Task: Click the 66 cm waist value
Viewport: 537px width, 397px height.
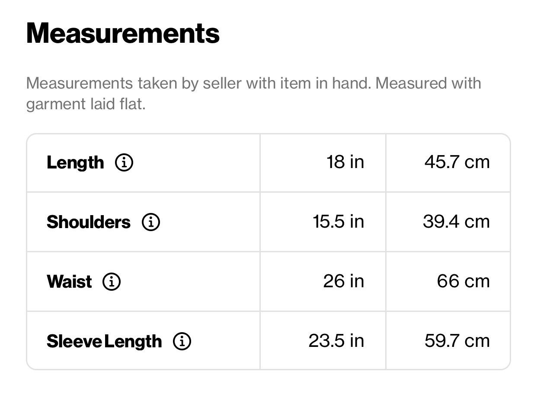Action: 463,281
